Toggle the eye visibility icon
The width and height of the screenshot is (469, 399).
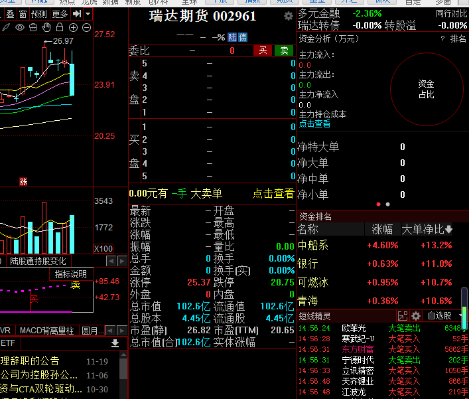click(20, 27)
